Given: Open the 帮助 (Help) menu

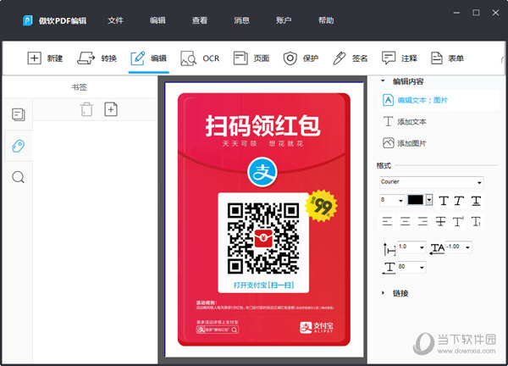Looking at the screenshot, I should (326, 20).
